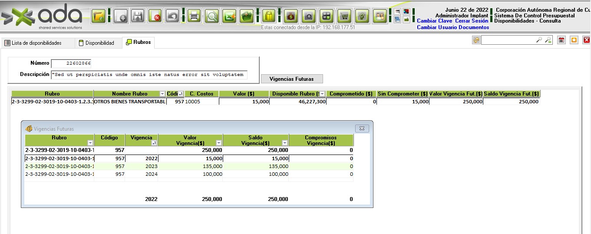Click the Cambiar Clave link

pos(434,21)
